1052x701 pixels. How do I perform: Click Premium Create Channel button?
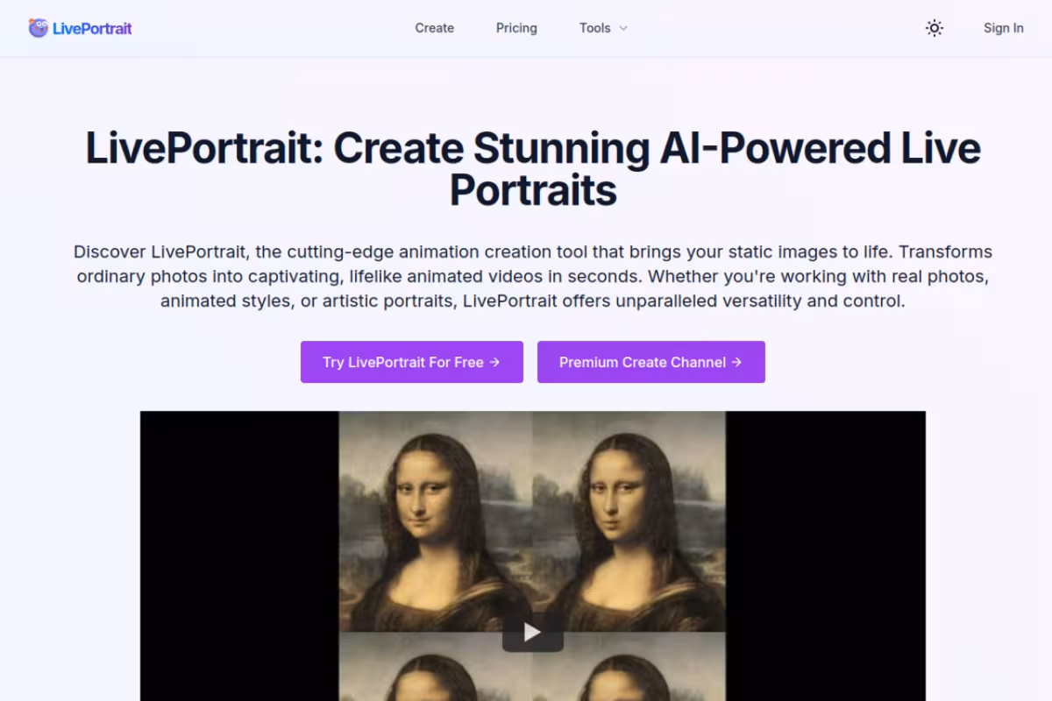651,362
